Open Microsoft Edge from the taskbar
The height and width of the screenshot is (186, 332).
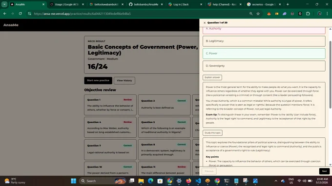[150, 181]
